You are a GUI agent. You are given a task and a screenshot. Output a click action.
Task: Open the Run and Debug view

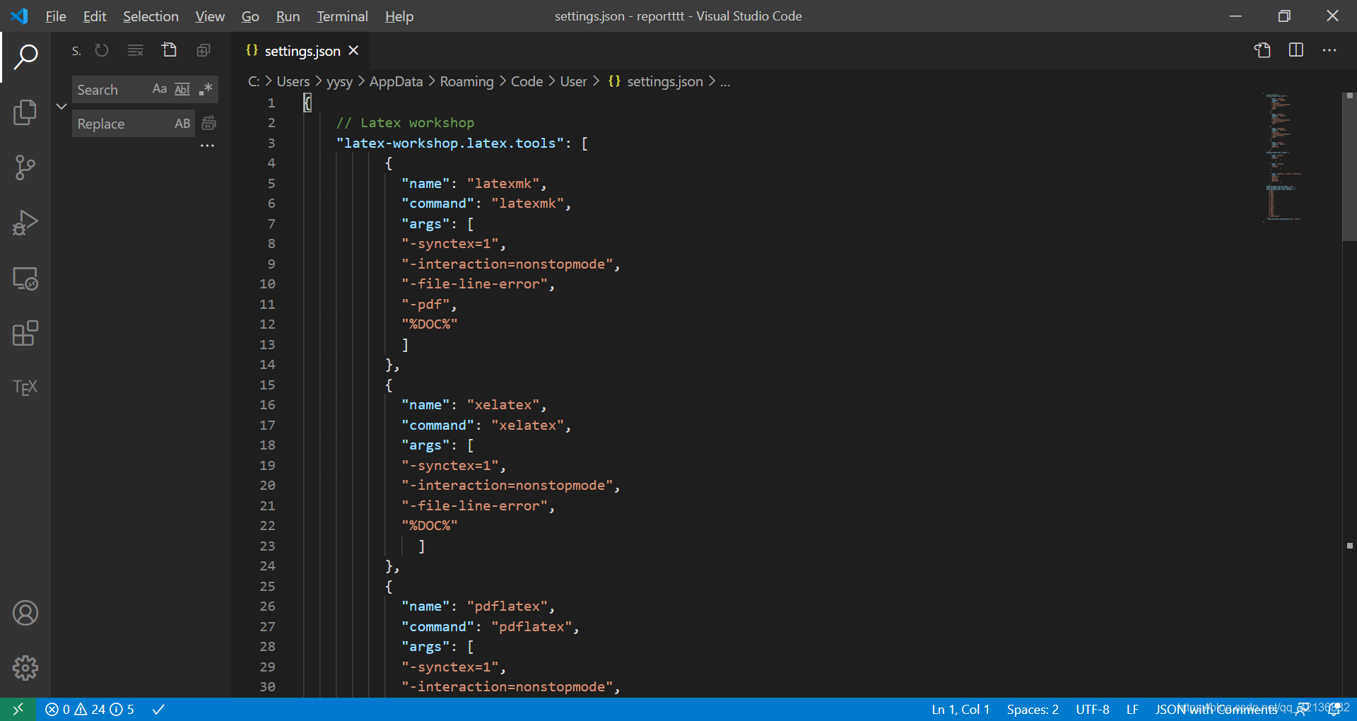pos(25,223)
